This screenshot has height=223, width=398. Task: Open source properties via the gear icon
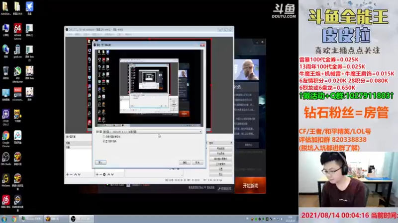pyautogui.click(x=104, y=174)
